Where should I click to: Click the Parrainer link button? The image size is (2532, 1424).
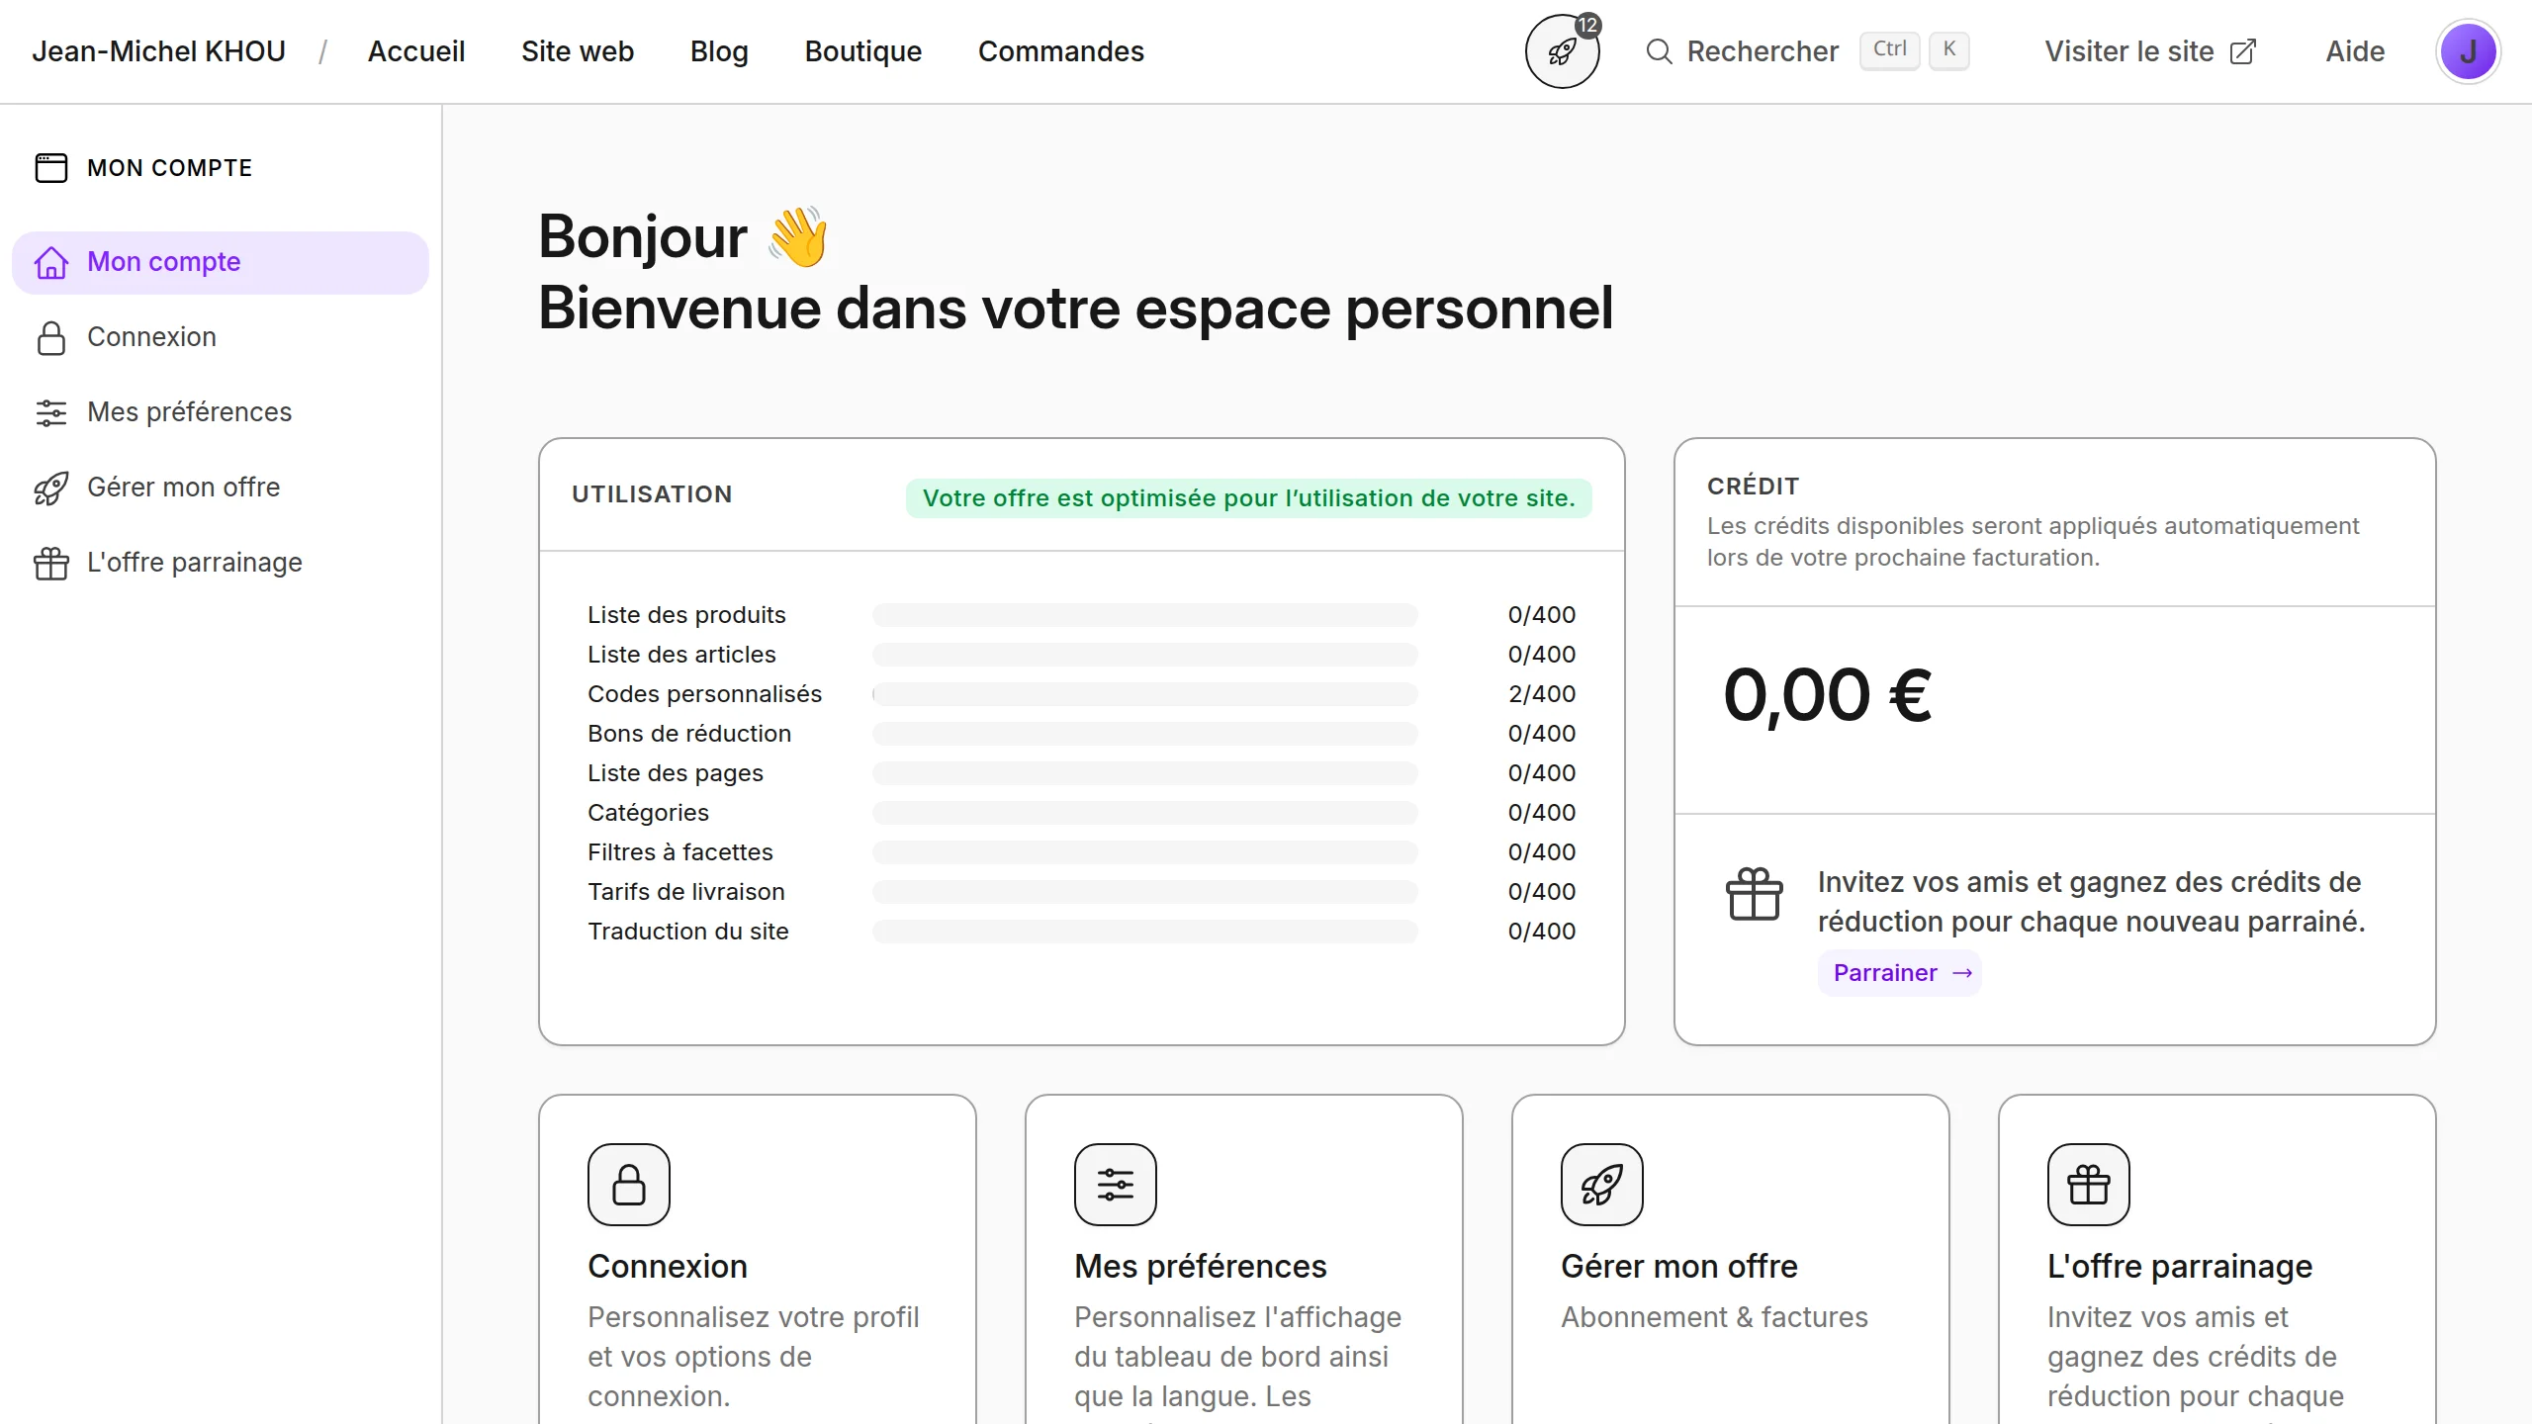[1899, 973]
